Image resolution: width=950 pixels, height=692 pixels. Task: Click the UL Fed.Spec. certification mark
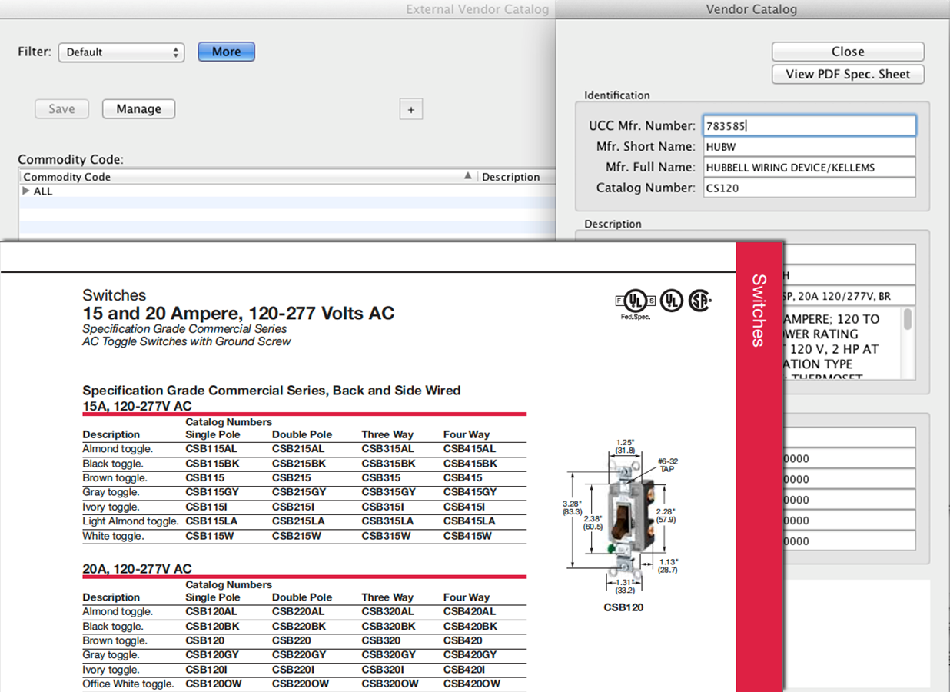(635, 301)
